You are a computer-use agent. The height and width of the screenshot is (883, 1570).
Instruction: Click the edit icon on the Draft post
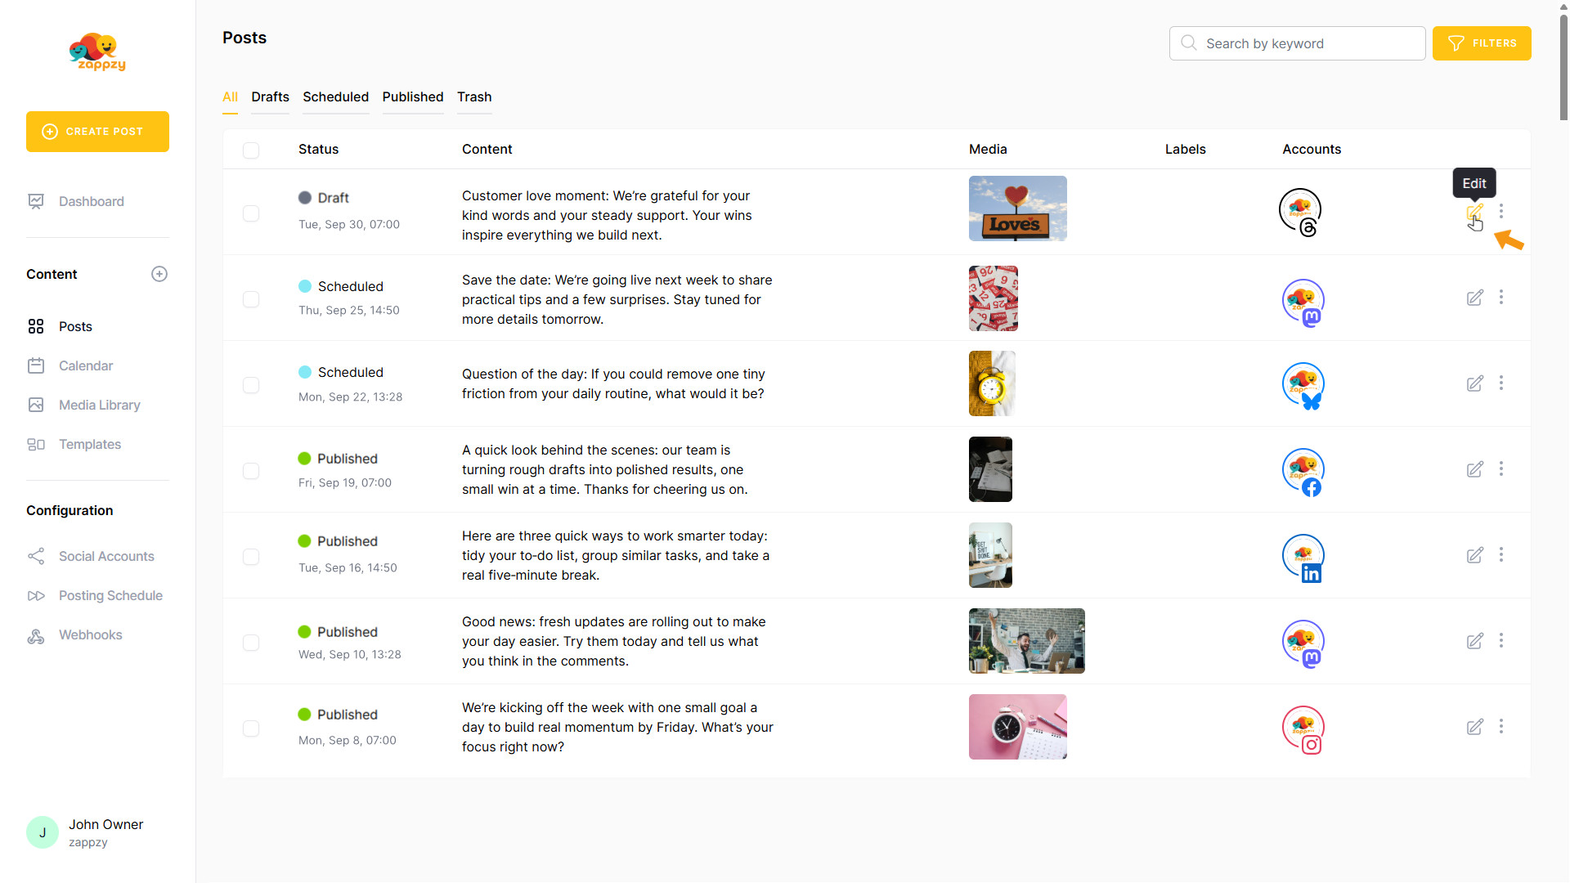(1474, 213)
